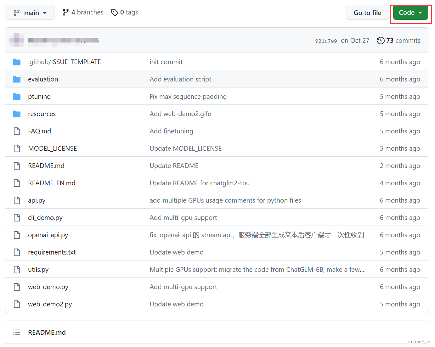Open 'Add evaluation script' commit message
This screenshot has width=435, height=347.
(x=180, y=79)
